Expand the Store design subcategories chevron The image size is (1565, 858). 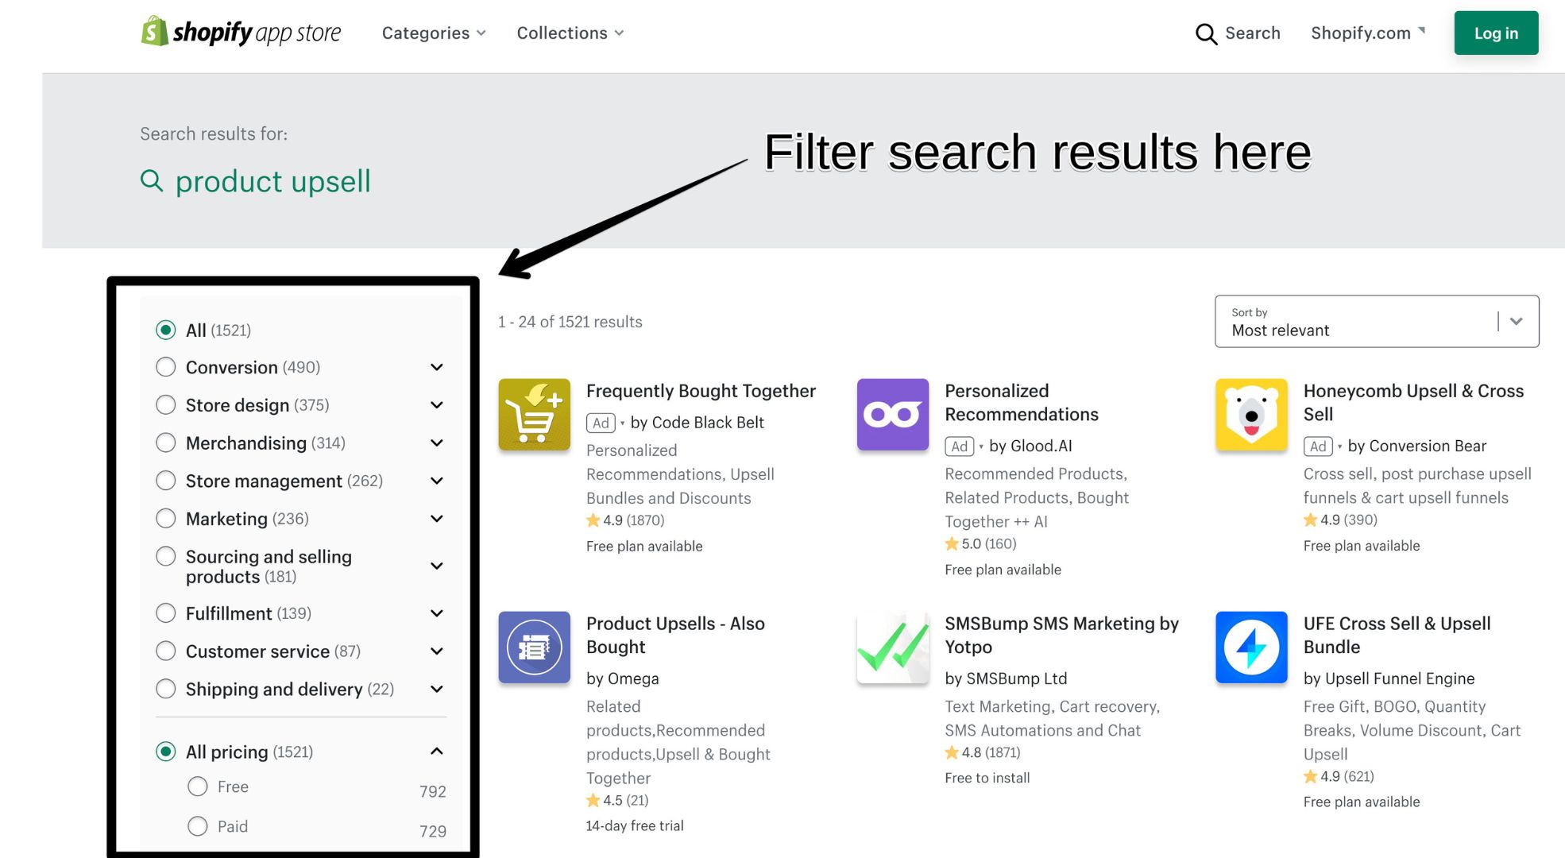click(436, 405)
